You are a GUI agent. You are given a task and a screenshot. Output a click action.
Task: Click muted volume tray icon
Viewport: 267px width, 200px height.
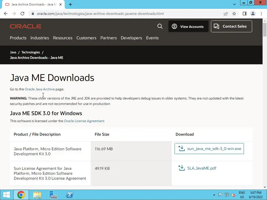tap(233, 195)
